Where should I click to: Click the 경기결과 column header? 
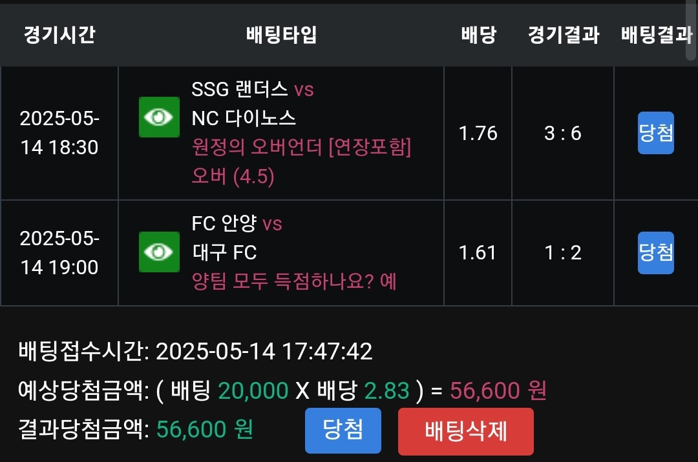click(x=563, y=35)
